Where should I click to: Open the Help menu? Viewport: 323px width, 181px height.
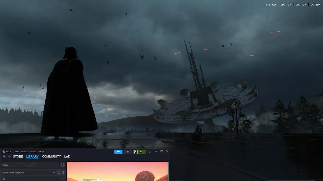click(x=41, y=152)
